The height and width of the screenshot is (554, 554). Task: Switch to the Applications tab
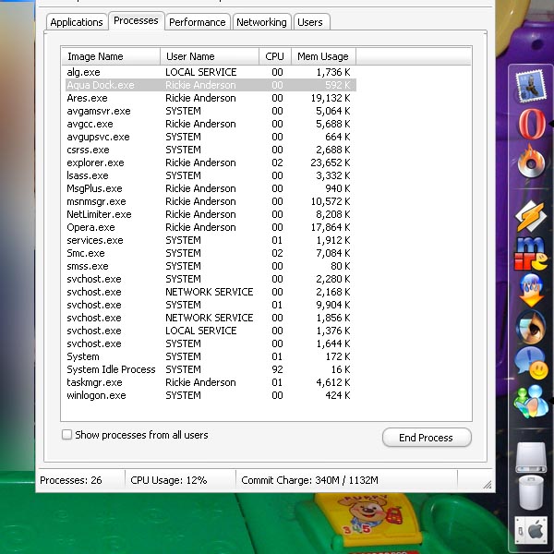(77, 22)
